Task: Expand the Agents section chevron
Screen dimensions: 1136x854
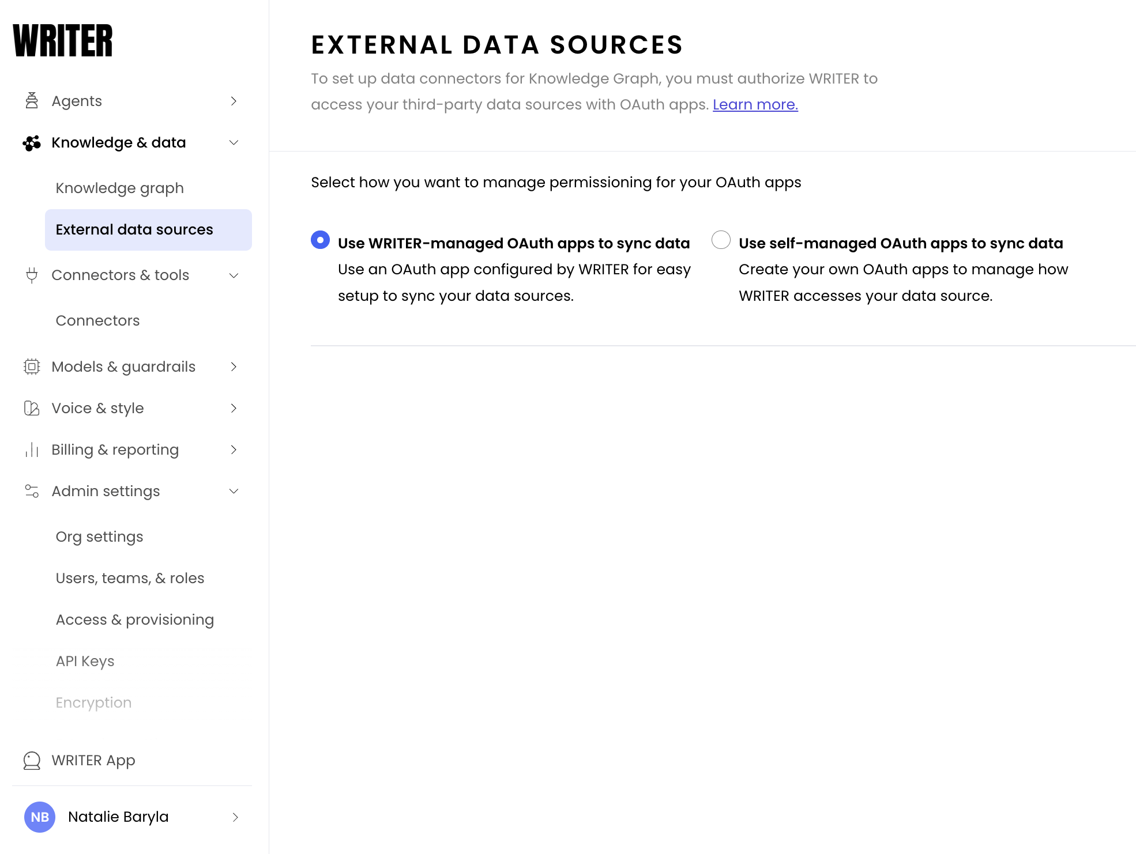Action: [x=234, y=101]
